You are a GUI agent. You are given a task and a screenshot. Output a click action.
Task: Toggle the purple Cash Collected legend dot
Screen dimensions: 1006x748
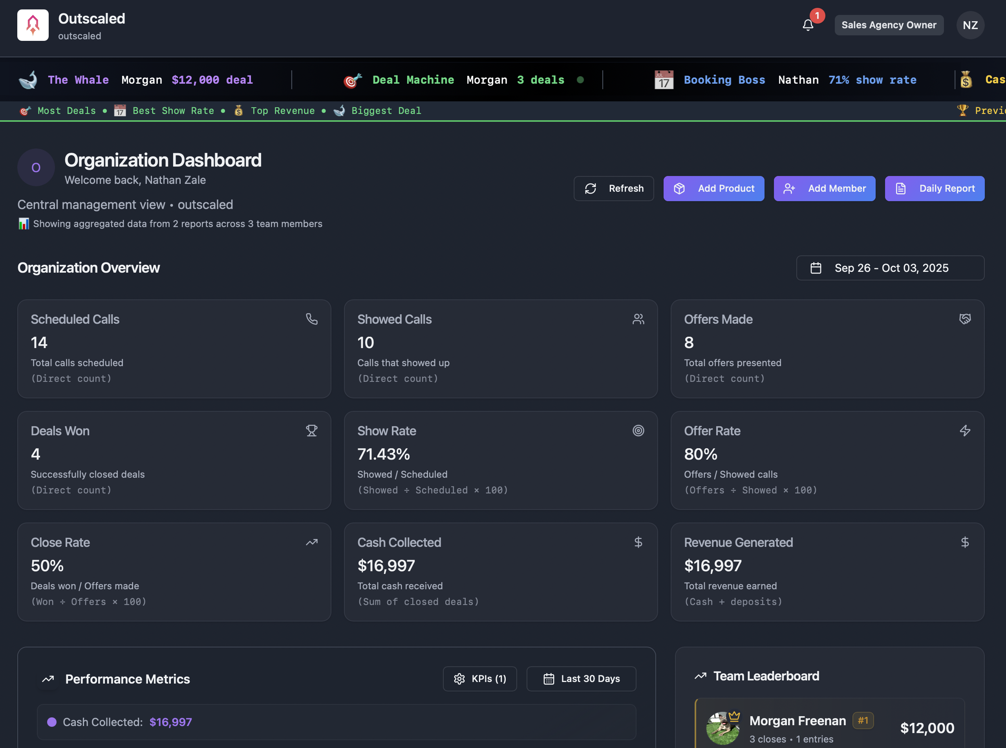click(x=52, y=722)
